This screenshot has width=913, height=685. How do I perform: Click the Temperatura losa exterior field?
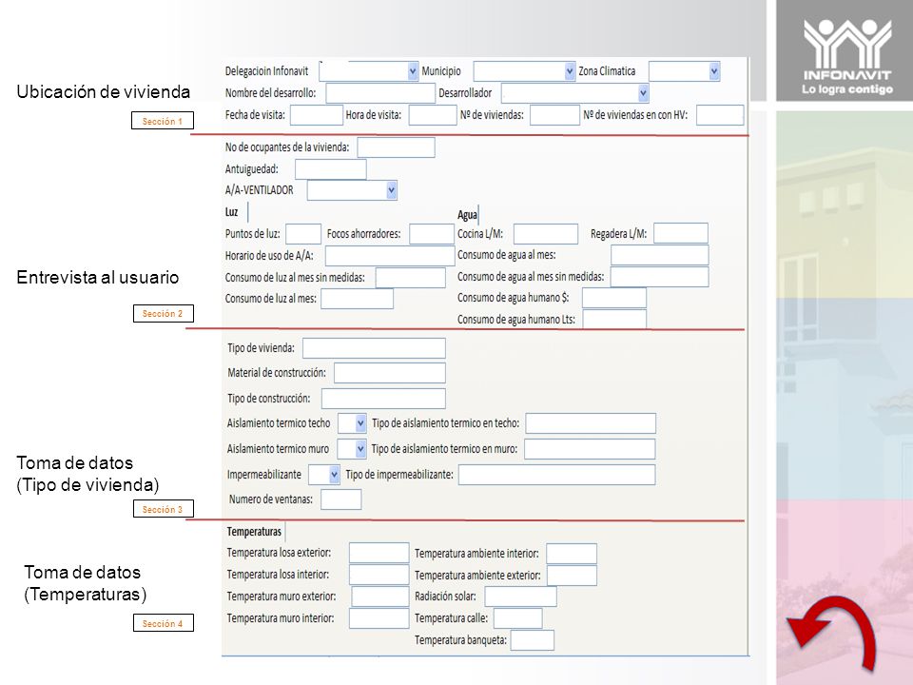(x=379, y=553)
